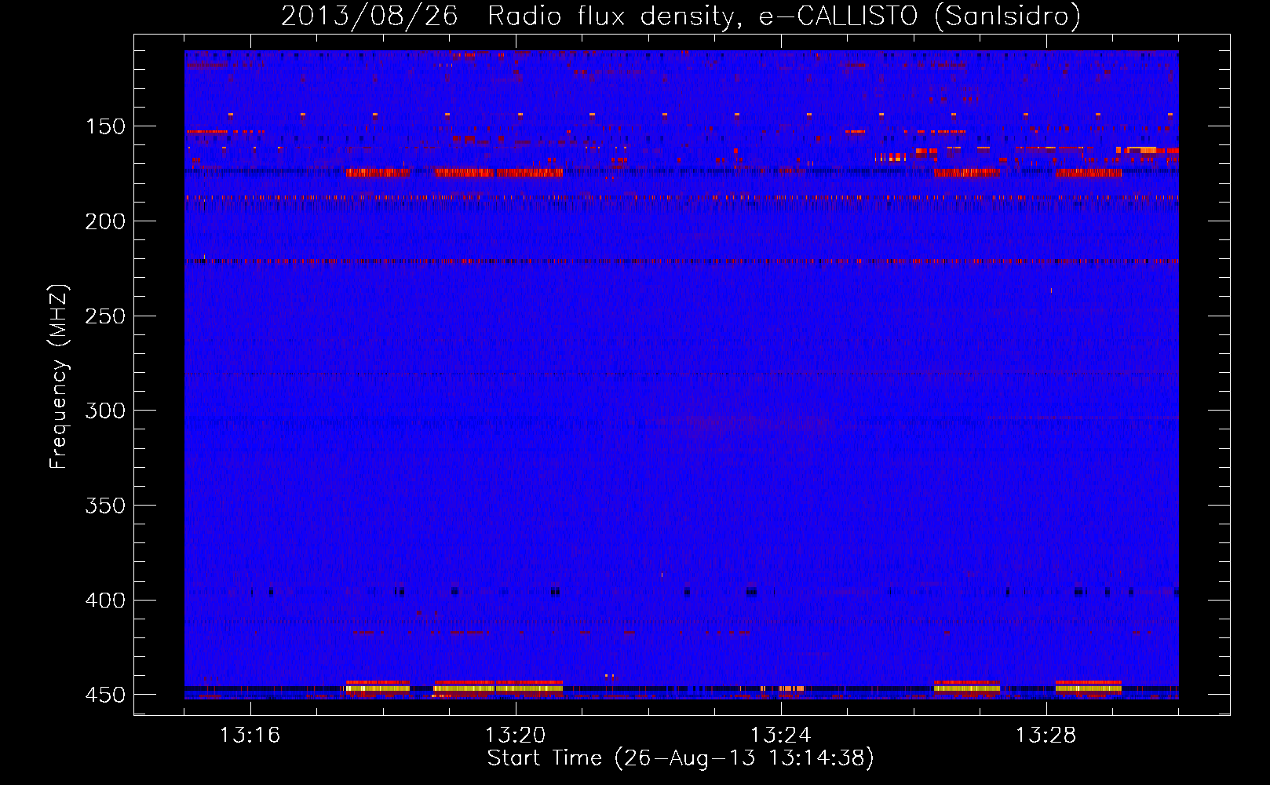Click the 450 frequency tick label
Viewport: 1270px width, 785px height.
tap(105, 696)
